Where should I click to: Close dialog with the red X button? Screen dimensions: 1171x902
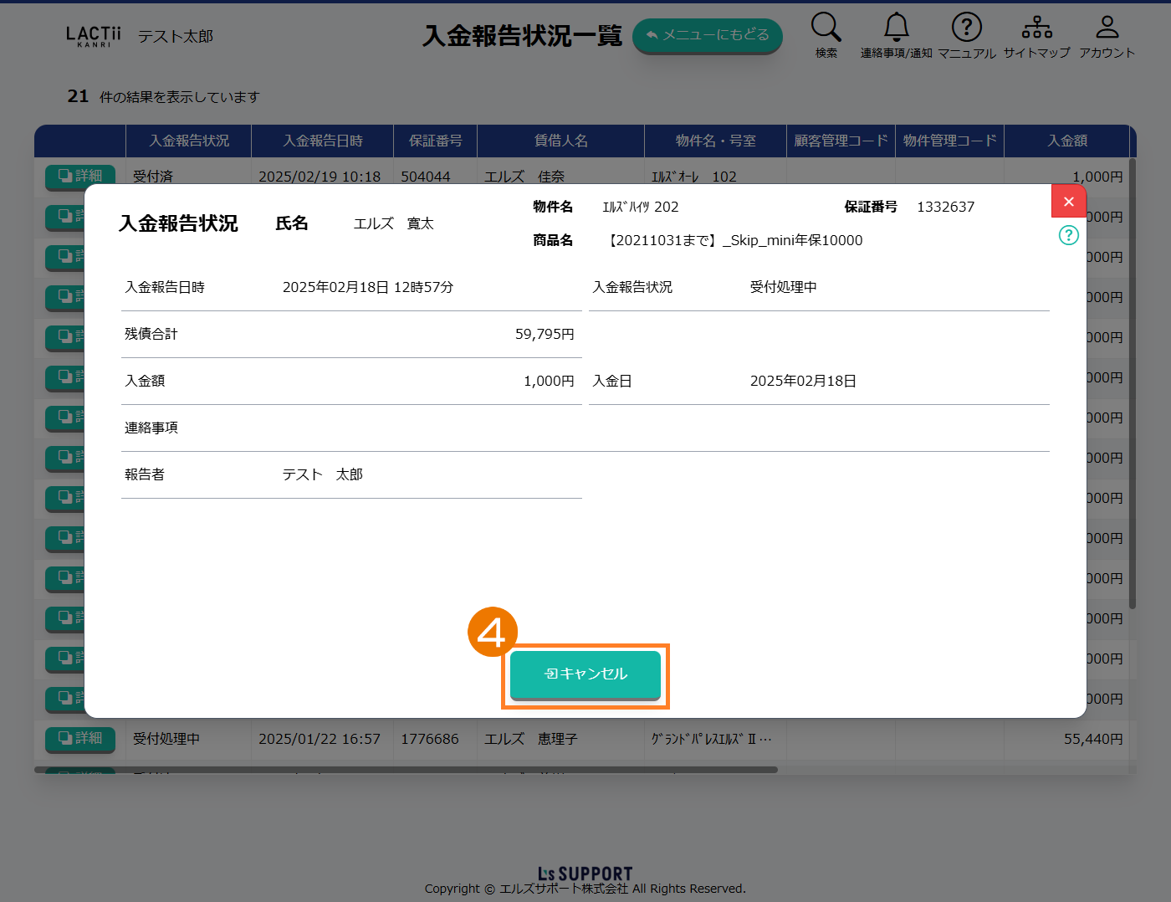[x=1068, y=202]
